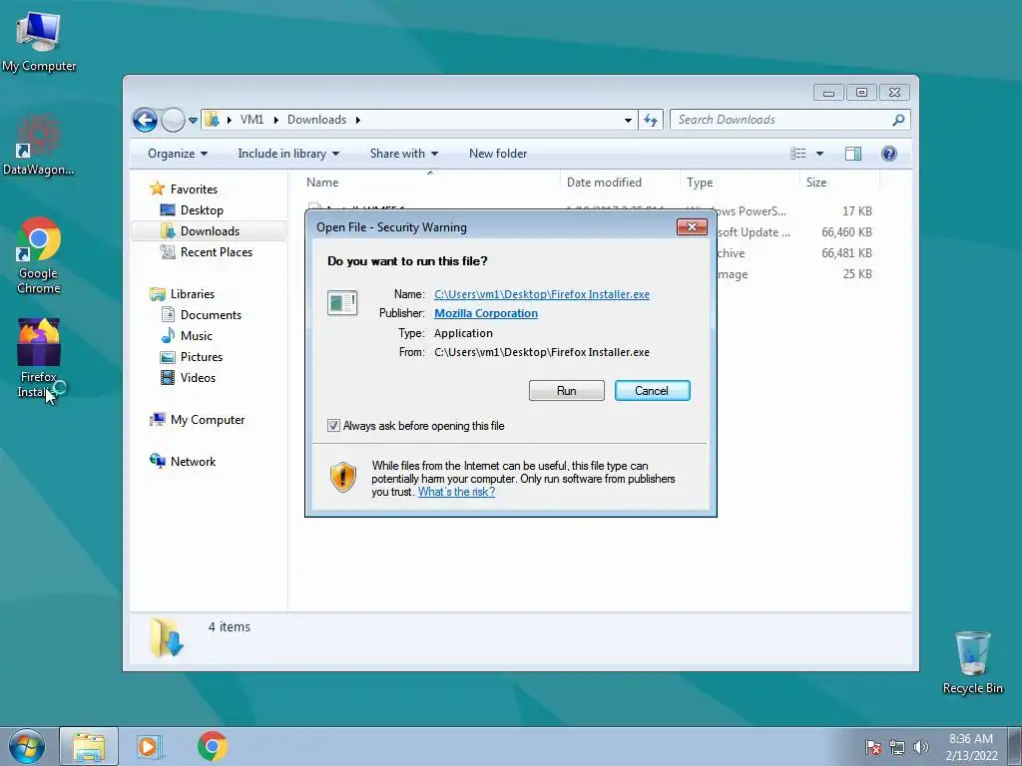Select Favorites in navigation pane
The height and width of the screenshot is (766, 1022).
point(194,190)
